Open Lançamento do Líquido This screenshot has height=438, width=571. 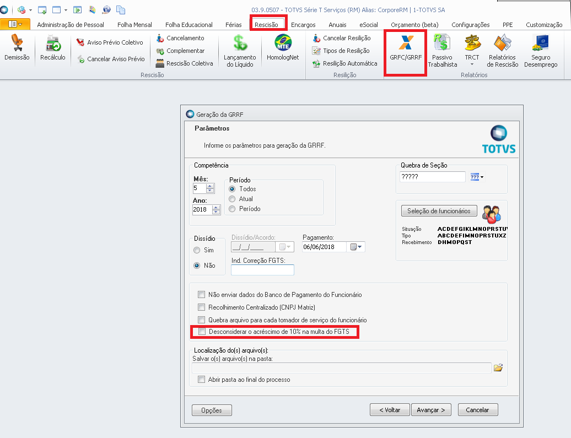tap(240, 51)
